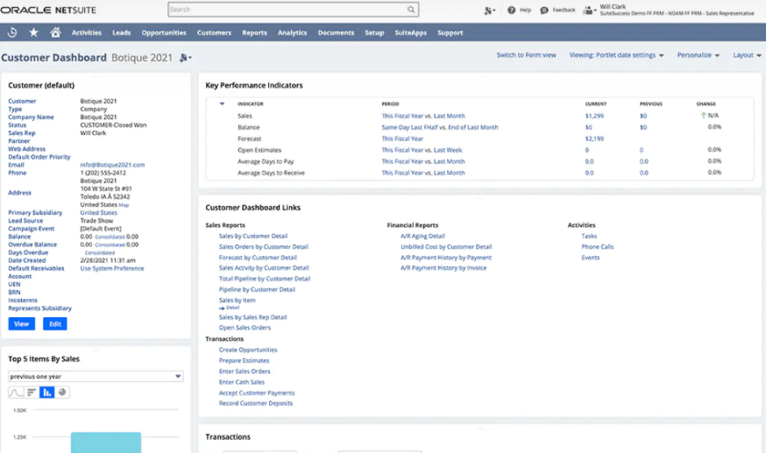Select the line chart type icon
Screen dimensions: 766x453
[16, 392]
